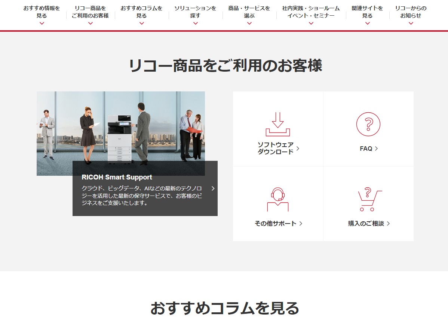
Task: Expand the chevron under おすすめコラムを見る menu
Action: [141, 24]
